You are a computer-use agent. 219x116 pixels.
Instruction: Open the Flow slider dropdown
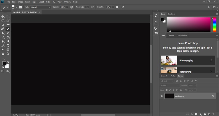pyautogui.click(x=87, y=7)
